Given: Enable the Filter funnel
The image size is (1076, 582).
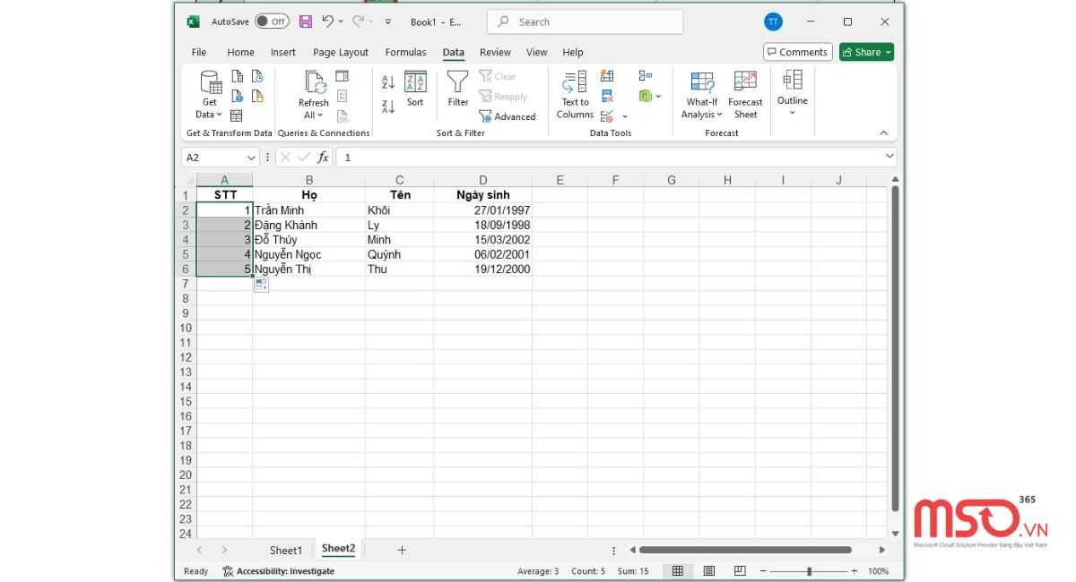Looking at the screenshot, I should pyautogui.click(x=458, y=90).
